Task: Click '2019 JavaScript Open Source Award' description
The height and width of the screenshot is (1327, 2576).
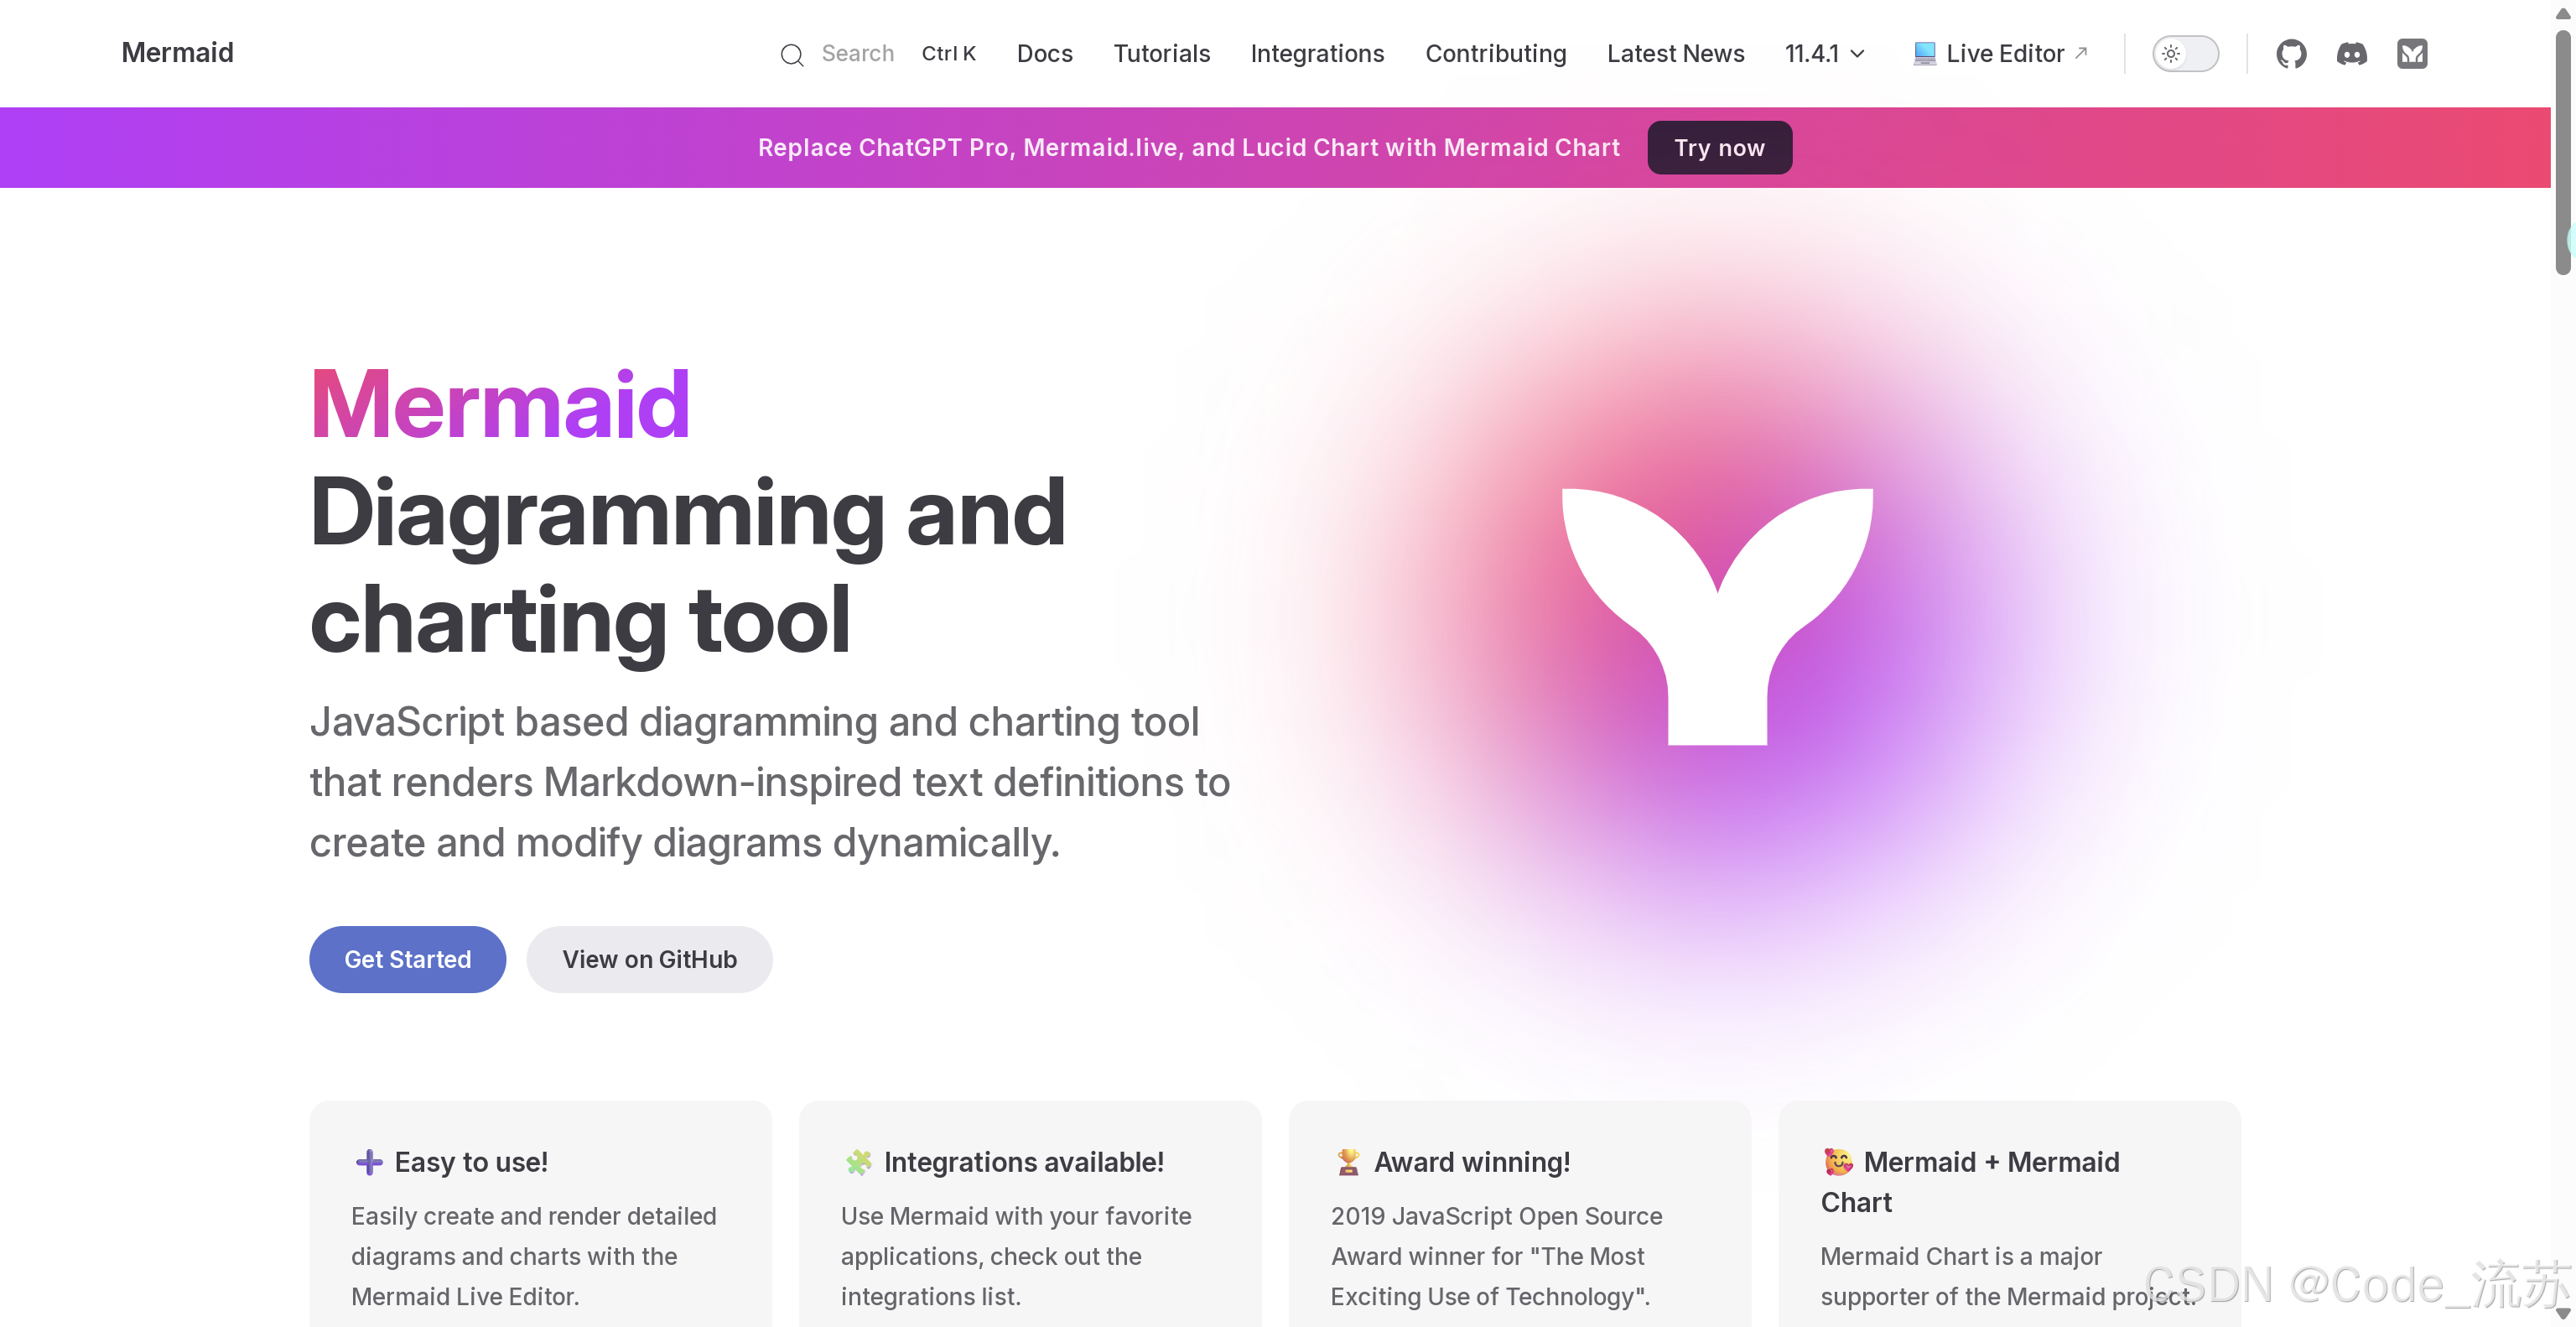Action: coord(1496,1256)
